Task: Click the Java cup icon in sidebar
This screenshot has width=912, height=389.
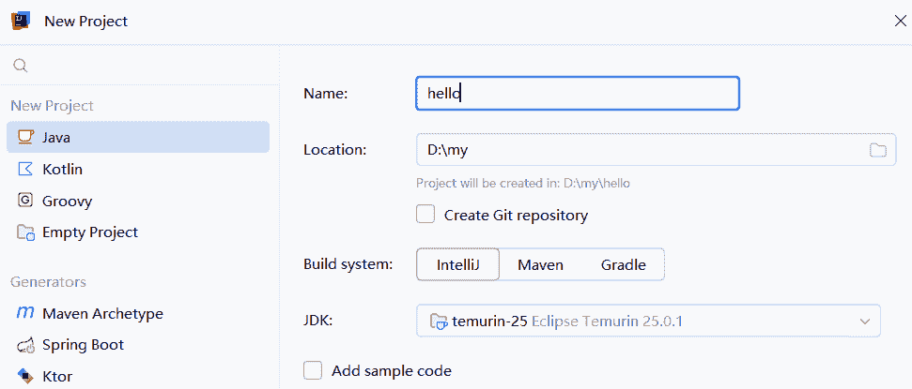Action: tap(25, 138)
